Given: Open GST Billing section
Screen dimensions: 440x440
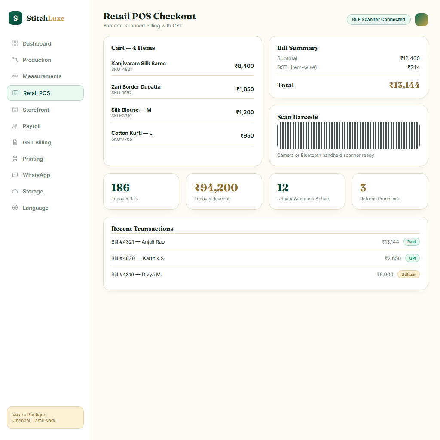Looking at the screenshot, I should pyautogui.click(x=45, y=142).
